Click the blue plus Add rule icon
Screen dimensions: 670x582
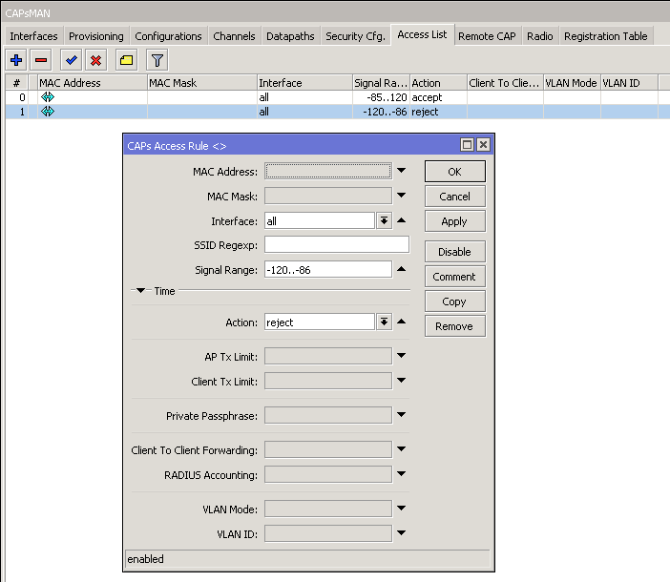tap(16, 60)
